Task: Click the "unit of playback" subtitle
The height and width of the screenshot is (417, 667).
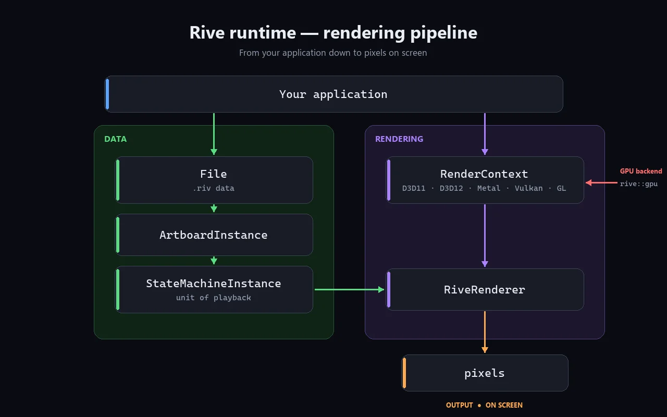Action: click(214, 298)
